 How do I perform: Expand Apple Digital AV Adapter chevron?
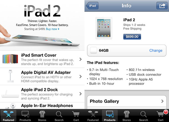(80, 77)
